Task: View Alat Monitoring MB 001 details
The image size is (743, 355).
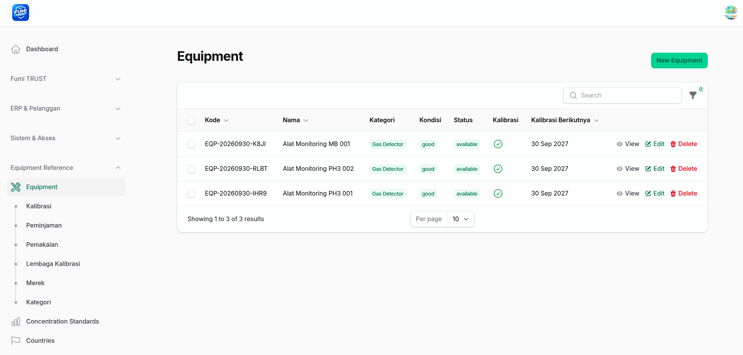Action: (628, 144)
